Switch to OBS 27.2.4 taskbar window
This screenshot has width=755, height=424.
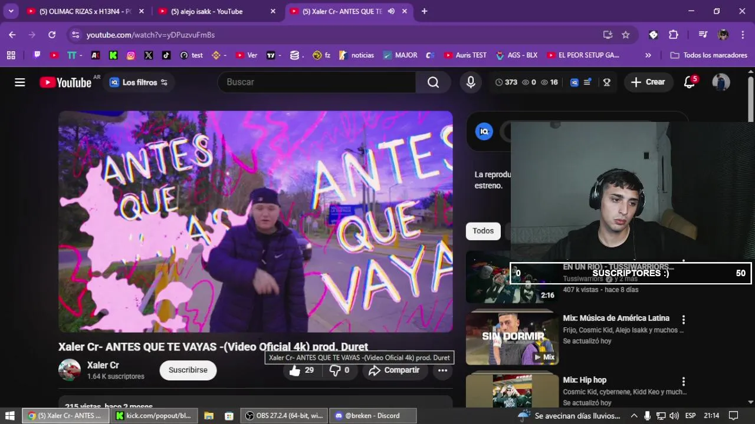(x=284, y=416)
